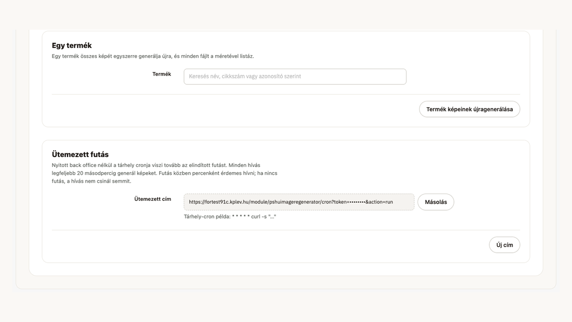This screenshot has width=572, height=322.
Task: Click the Egy termék összes képét description
Action: click(153, 56)
